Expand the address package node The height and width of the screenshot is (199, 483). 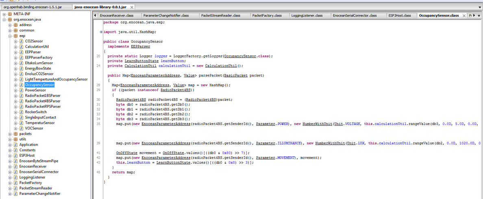[10, 25]
